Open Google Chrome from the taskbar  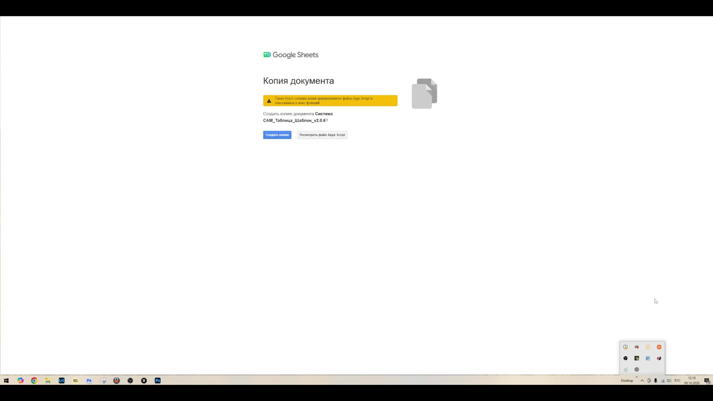[x=34, y=381]
